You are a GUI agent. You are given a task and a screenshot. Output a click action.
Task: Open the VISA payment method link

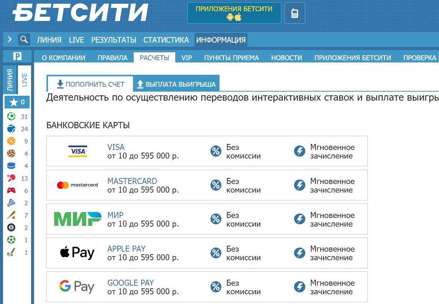tap(116, 147)
